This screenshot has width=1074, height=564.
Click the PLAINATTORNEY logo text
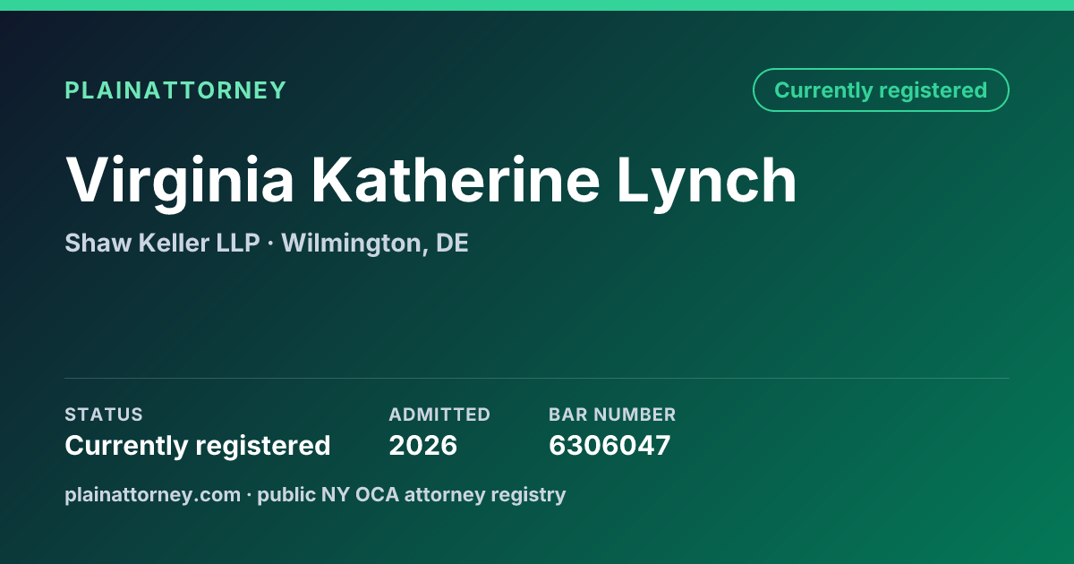[175, 90]
